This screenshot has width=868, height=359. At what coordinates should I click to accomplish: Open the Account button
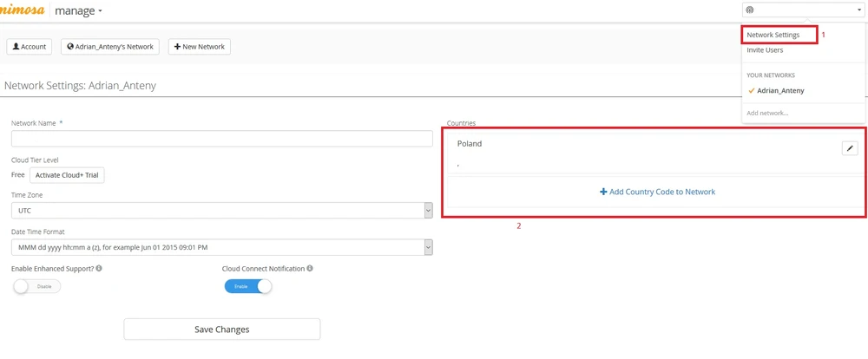(x=30, y=47)
